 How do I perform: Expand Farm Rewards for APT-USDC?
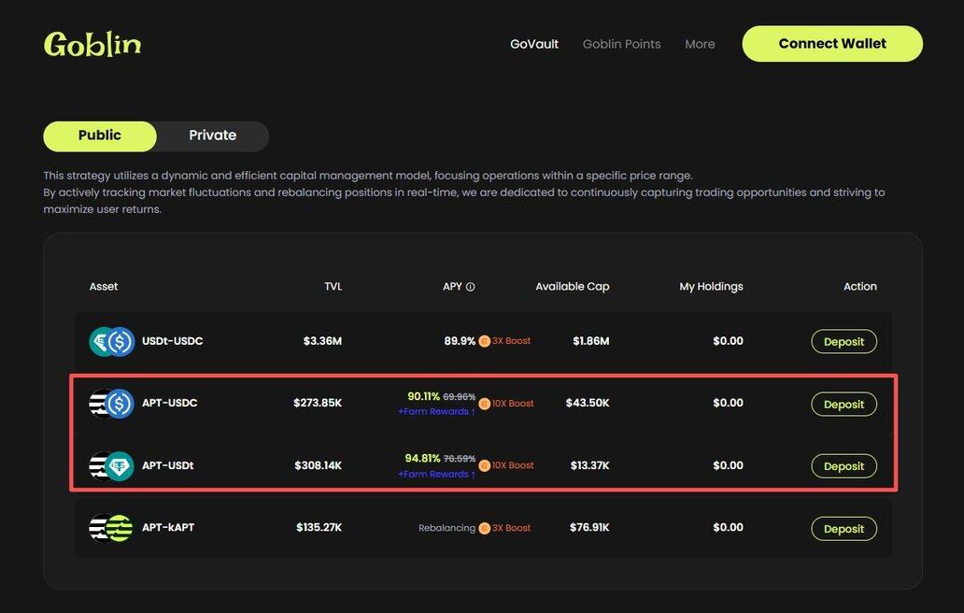click(436, 412)
